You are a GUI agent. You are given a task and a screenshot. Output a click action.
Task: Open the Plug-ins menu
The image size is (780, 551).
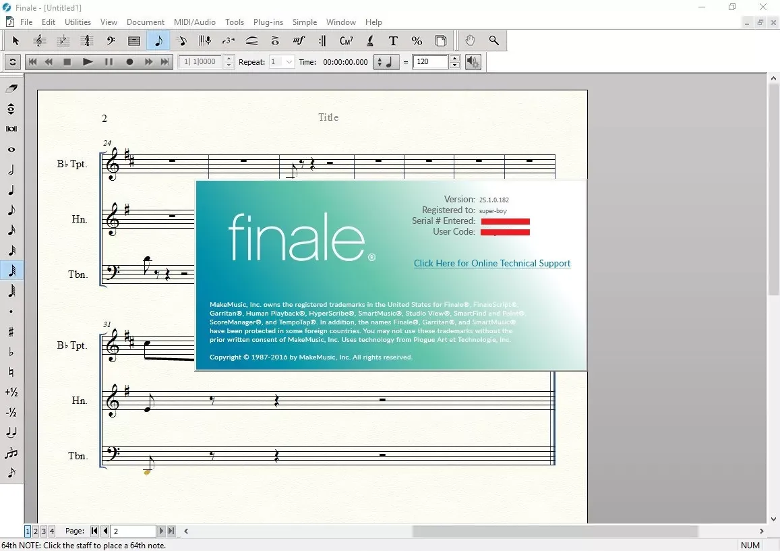(268, 22)
